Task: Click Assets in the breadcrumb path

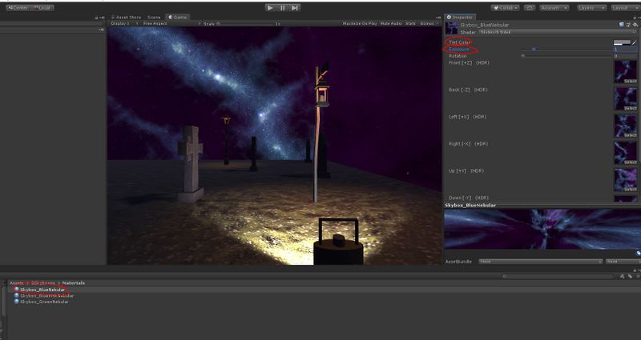Action: pyautogui.click(x=17, y=283)
